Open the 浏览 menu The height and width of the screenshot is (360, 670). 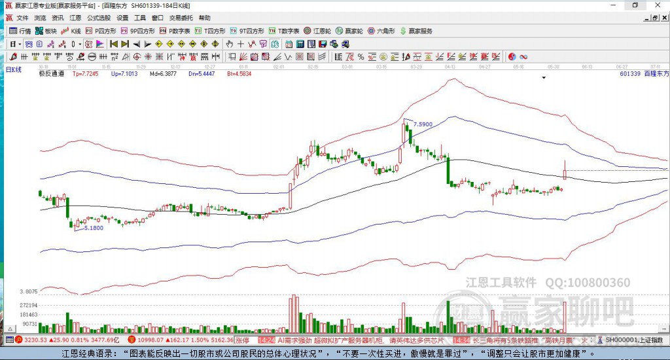(40, 18)
